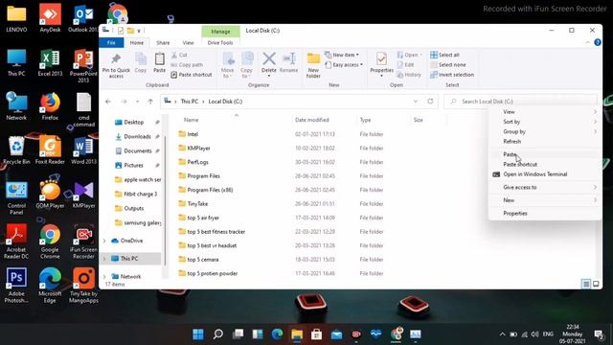
Task: Open Firefox desktop shortcut
Action: [50, 106]
